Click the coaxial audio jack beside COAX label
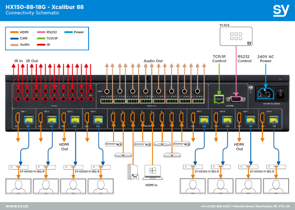Screen dimensions: 295x210 coord(107,91)
